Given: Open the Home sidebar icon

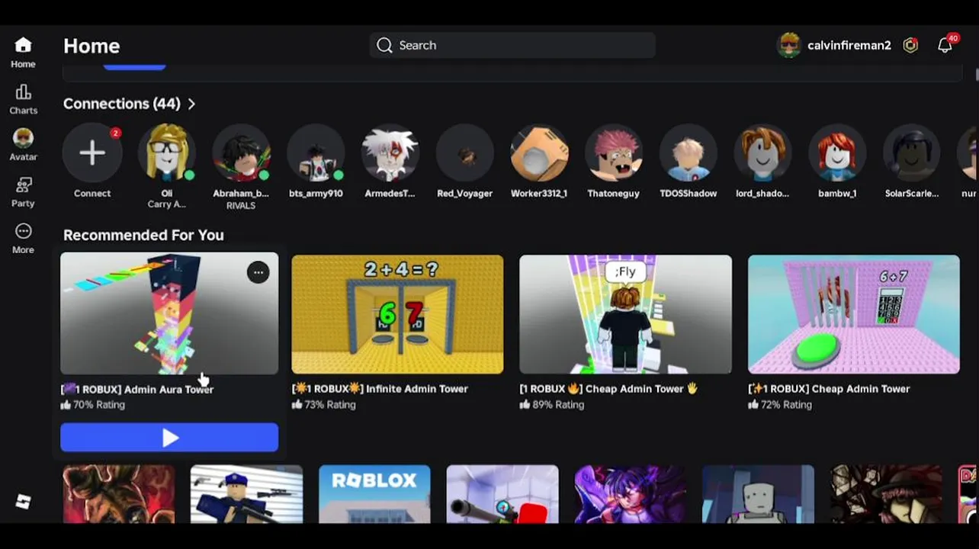Looking at the screenshot, I should coord(23,53).
